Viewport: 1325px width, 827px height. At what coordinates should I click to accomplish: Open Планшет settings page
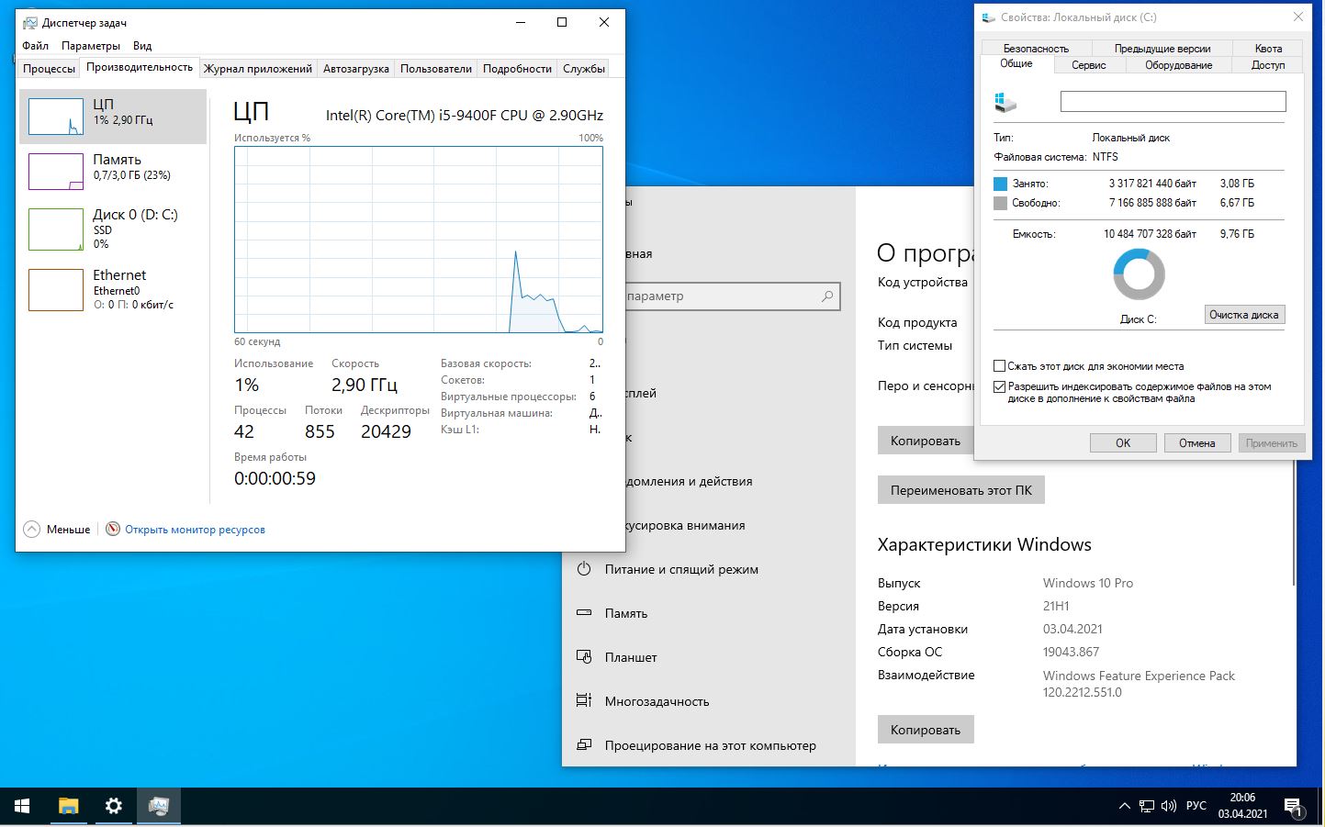point(631,657)
